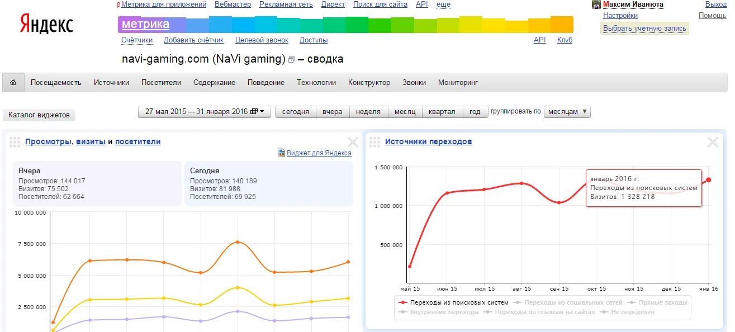Open the Источники tab
Screen dimensions: 735x332
tap(111, 82)
